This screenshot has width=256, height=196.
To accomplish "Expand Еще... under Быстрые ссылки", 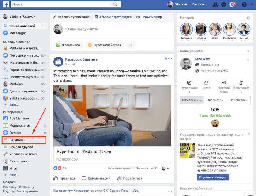I will coord(14,105).
